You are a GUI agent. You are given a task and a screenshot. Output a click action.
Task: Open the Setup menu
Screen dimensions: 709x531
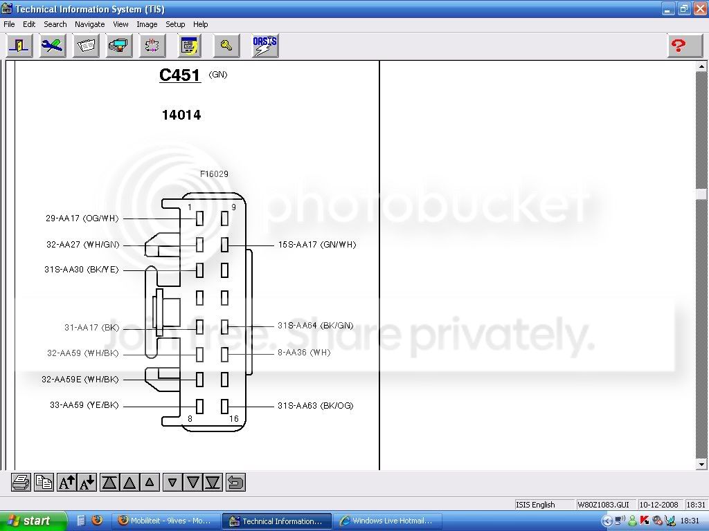click(x=175, y=24)
